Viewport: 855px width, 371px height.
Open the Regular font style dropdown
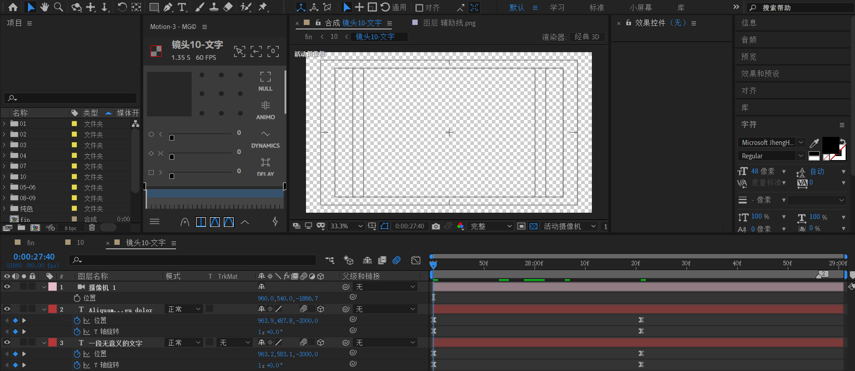click(771, 156)
